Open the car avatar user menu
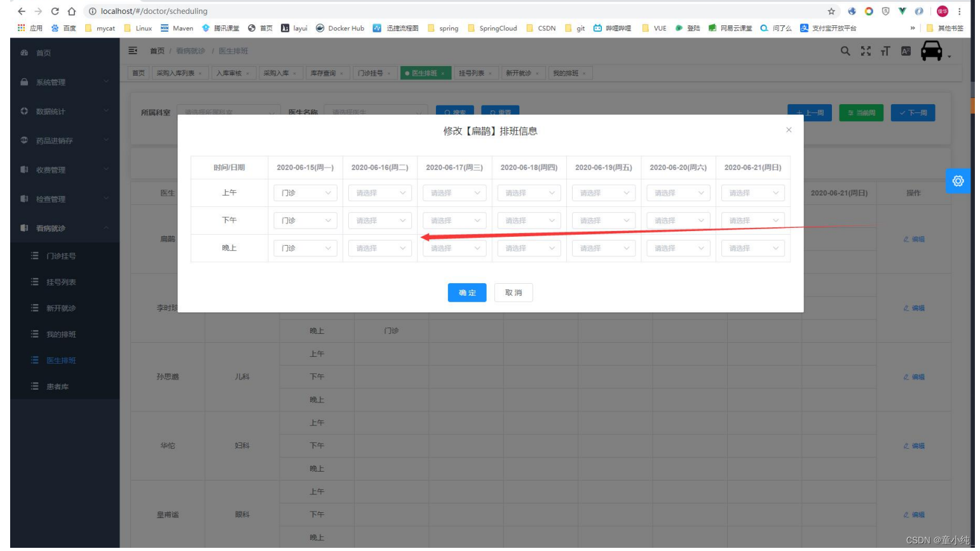The image size is (980, 551). click(936, 51)
